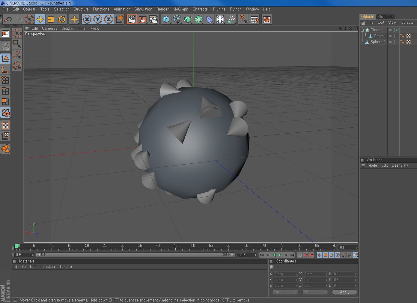Open the Simulation menu

pos(143,9)
